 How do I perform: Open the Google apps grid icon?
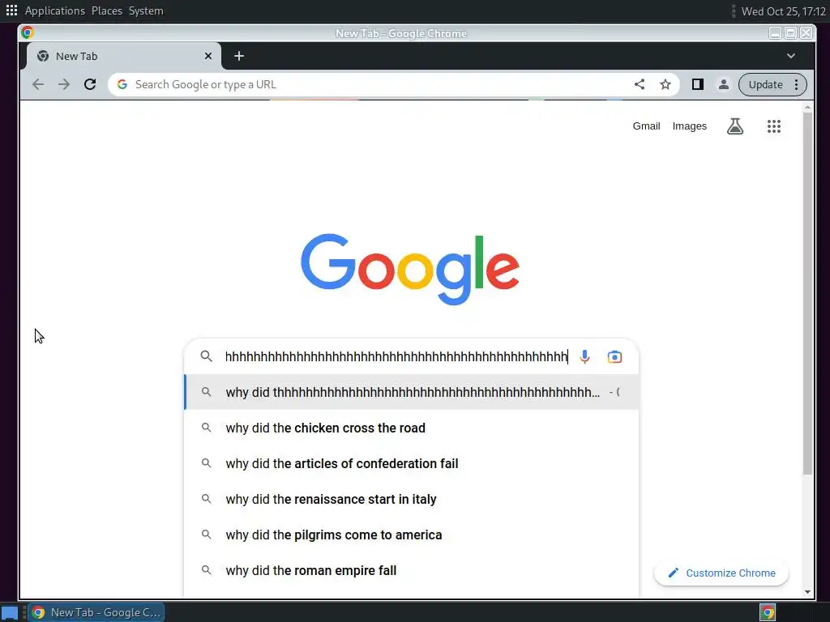pos(774,126)
